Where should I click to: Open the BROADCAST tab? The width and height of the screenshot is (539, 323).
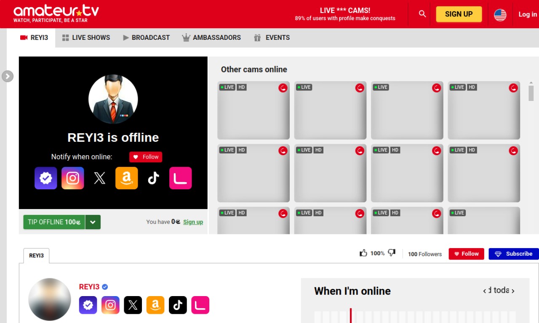146,38
